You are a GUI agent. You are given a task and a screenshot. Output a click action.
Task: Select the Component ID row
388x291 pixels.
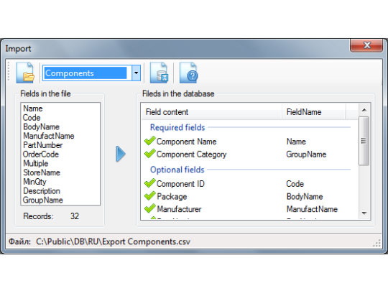[249, 184]
